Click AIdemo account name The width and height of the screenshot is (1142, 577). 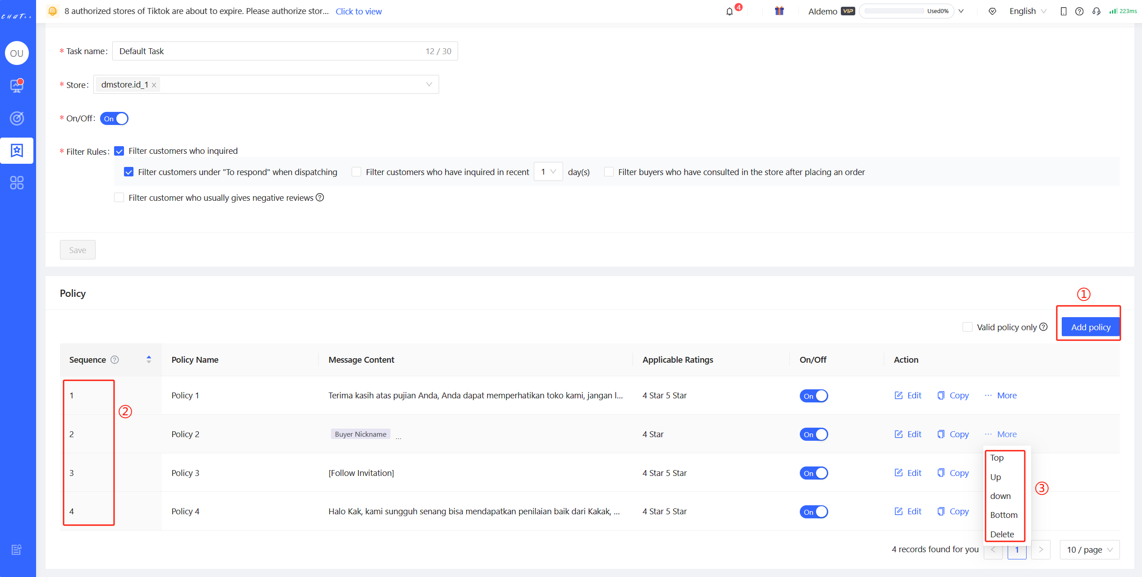(x=822, y=11)
